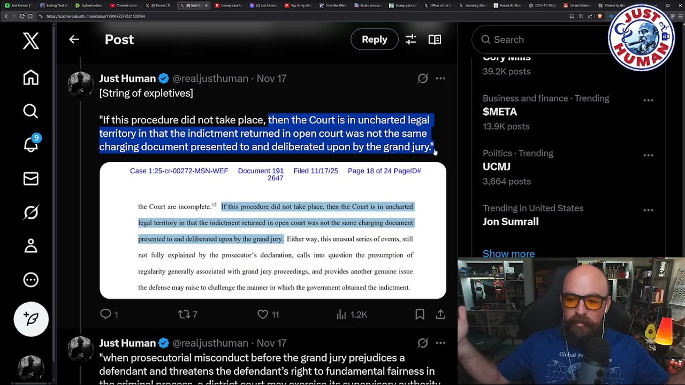Viewport: 685px width, 385px height.
Task: Go to Home via house icon
Action: pyautogui.click(x=31, y=78)
